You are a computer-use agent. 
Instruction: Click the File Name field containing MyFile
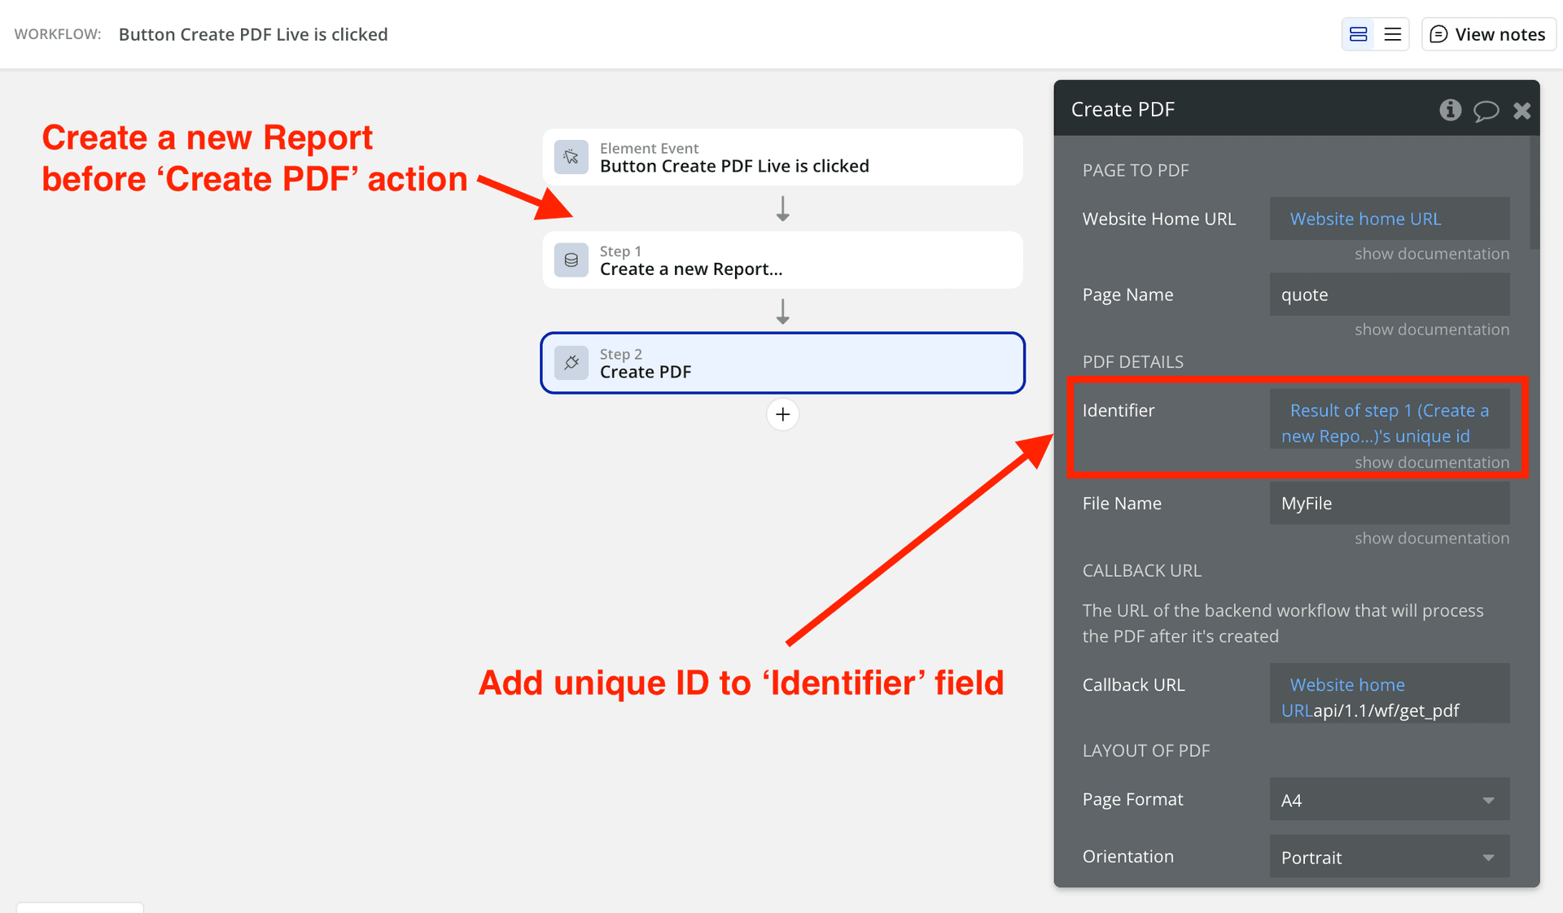(x=1389, y=503)
